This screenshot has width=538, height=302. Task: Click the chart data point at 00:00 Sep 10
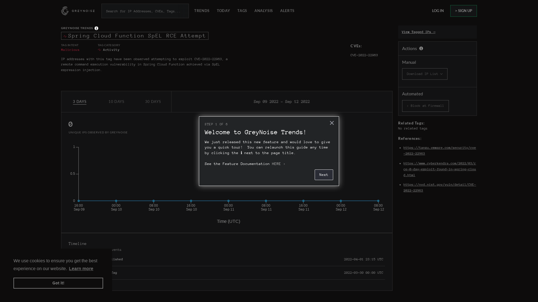(116, 201)
